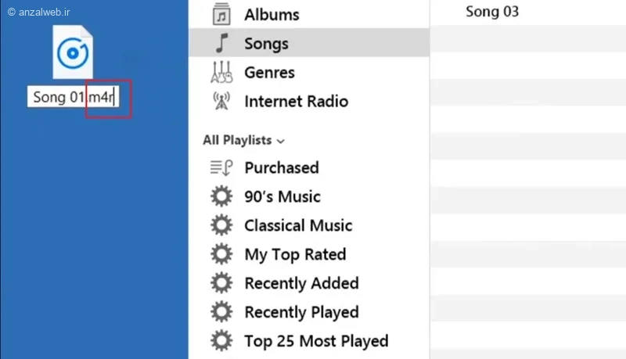Open the Purchased playlist

pos(282,167)
